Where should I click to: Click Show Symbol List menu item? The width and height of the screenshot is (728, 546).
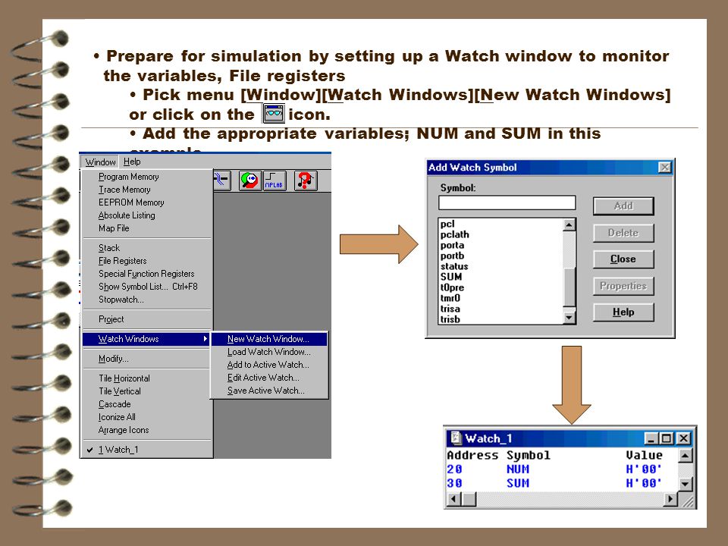pyautogui.click(x=148, y=287)
